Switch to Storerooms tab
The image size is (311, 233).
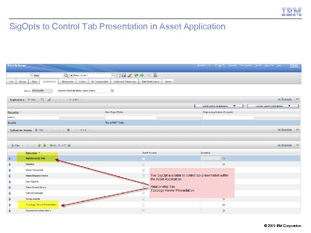pos(67,82)
